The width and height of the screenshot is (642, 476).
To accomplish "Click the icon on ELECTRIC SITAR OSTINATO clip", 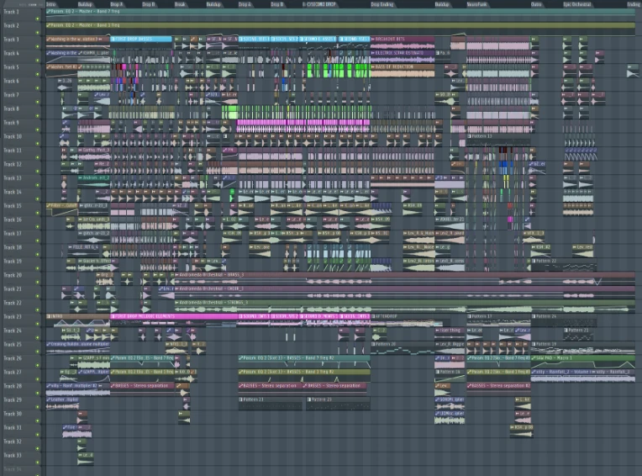I will (x=373, y=53).
